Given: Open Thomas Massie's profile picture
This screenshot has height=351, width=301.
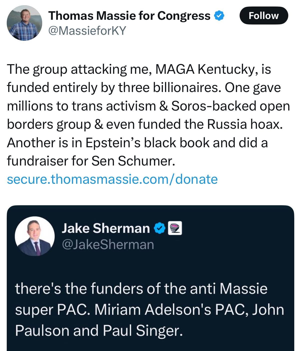Looking at the screenshot, I should pyautogui.click(x=24, y=23).
